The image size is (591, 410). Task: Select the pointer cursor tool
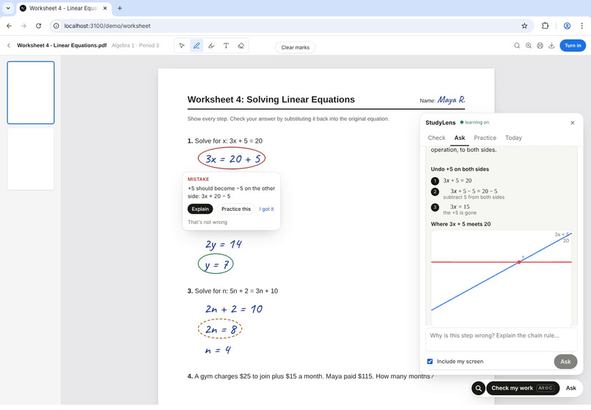(182, 45)
